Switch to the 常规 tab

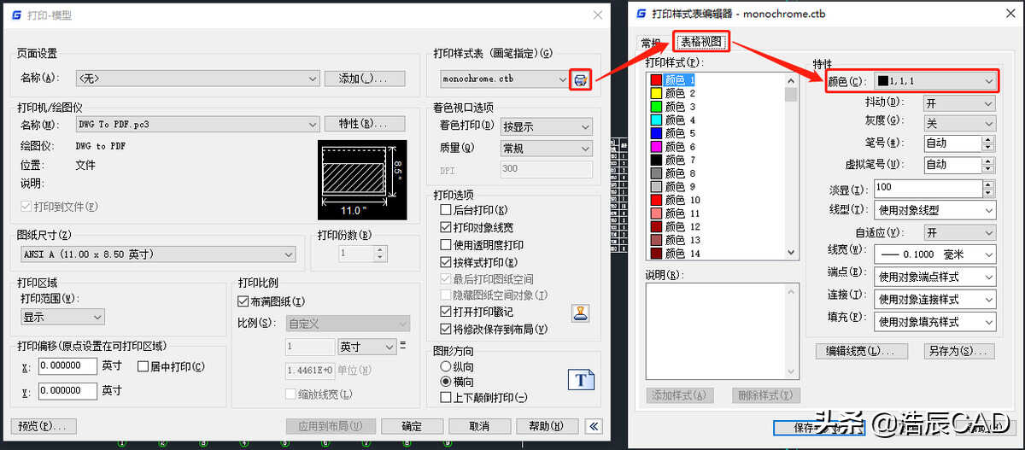[x=651, y=44]
